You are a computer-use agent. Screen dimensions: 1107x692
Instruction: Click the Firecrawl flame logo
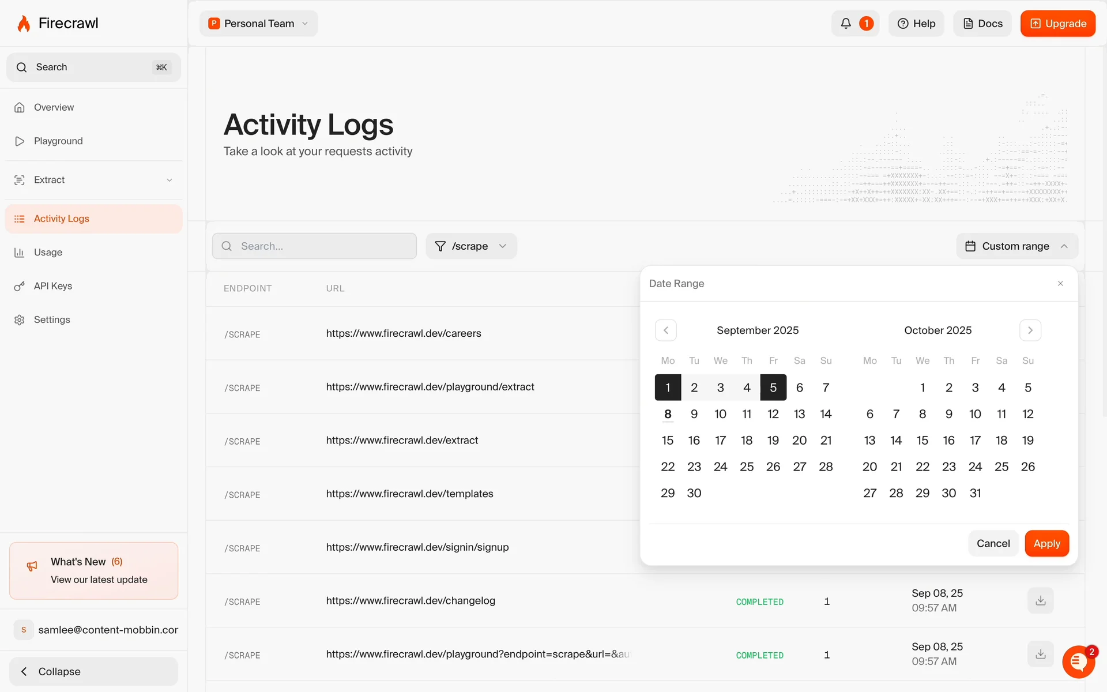24,24
